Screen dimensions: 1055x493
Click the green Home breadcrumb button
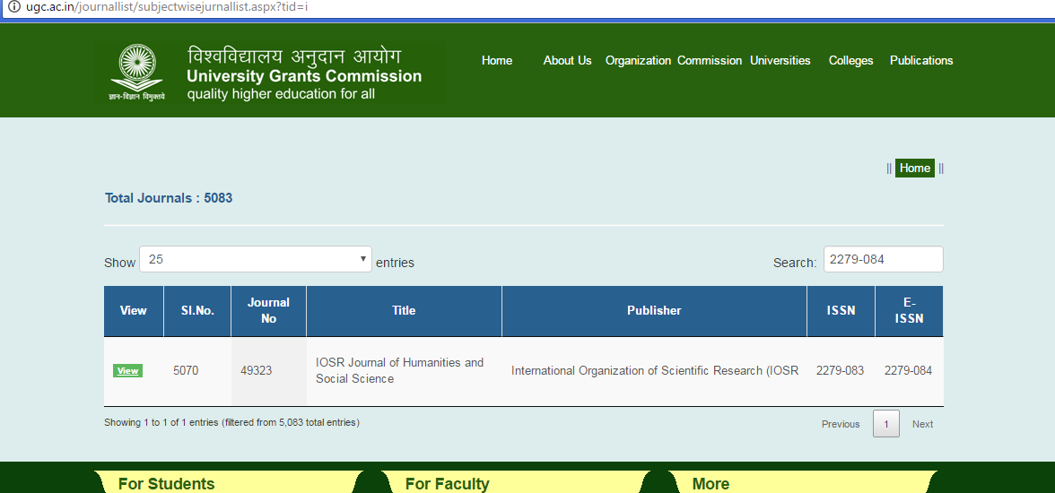pyautogui.click(x=914, y=169)
